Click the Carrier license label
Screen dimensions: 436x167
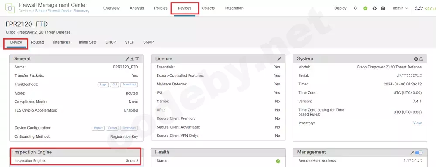coord(163,101)
